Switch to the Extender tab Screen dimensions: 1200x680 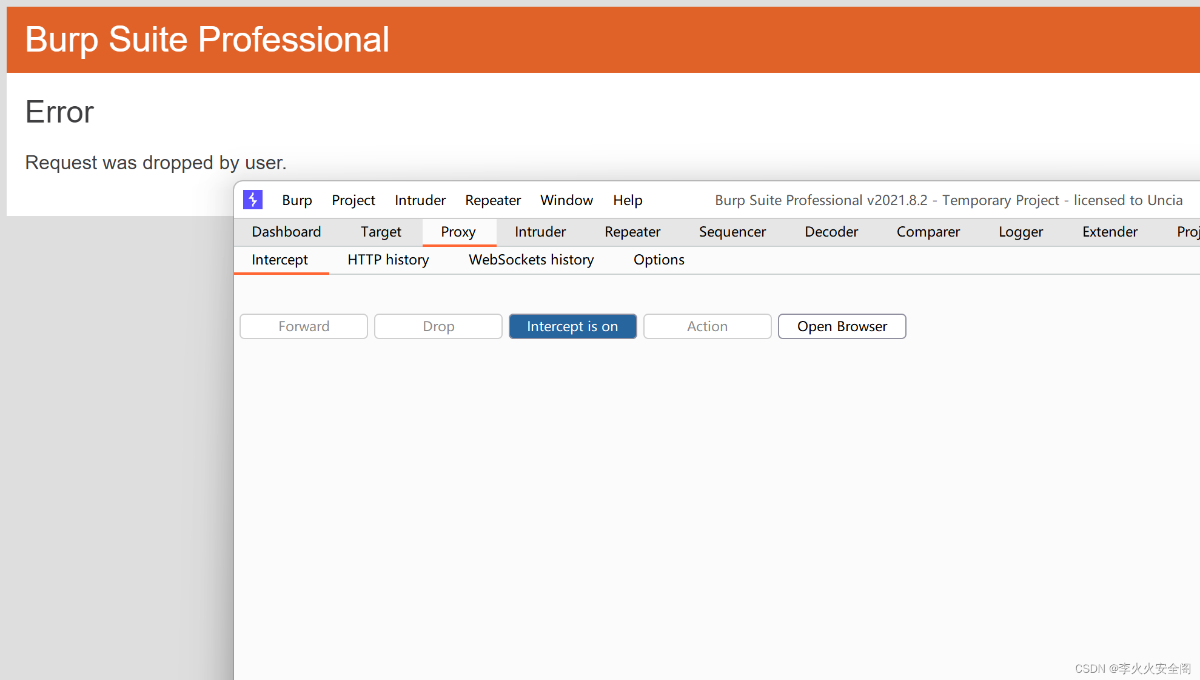point(1110,232)
